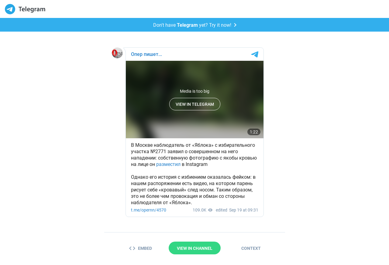Click the 1:22 video duration badge
The image size is (389, 265).
254,132
